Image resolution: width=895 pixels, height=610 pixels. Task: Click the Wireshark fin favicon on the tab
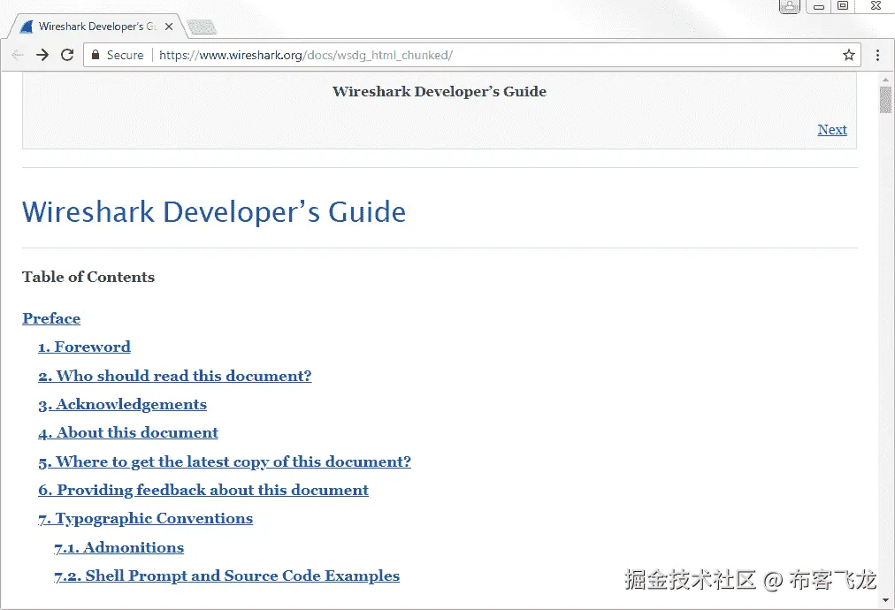pyautogui.click(x=27, y=27)
